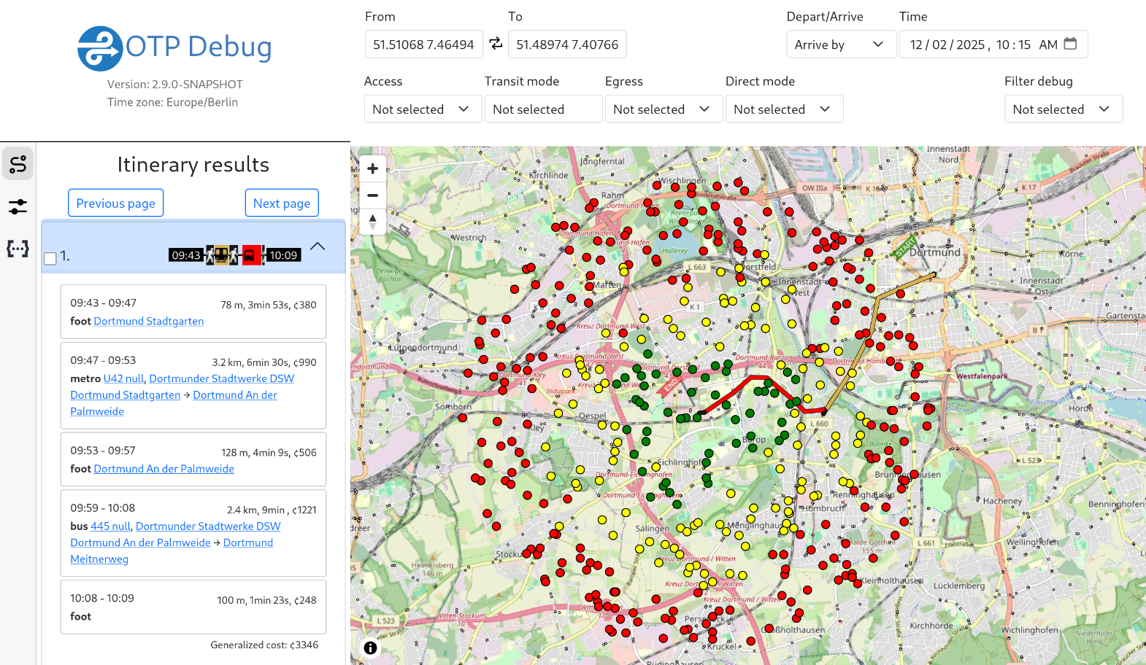The height and width of the screenshot is (665, 1146).
Task: Open the Dortmunder Stadtwerke DSW link in metro leg
Action: (x=222, y=378)
